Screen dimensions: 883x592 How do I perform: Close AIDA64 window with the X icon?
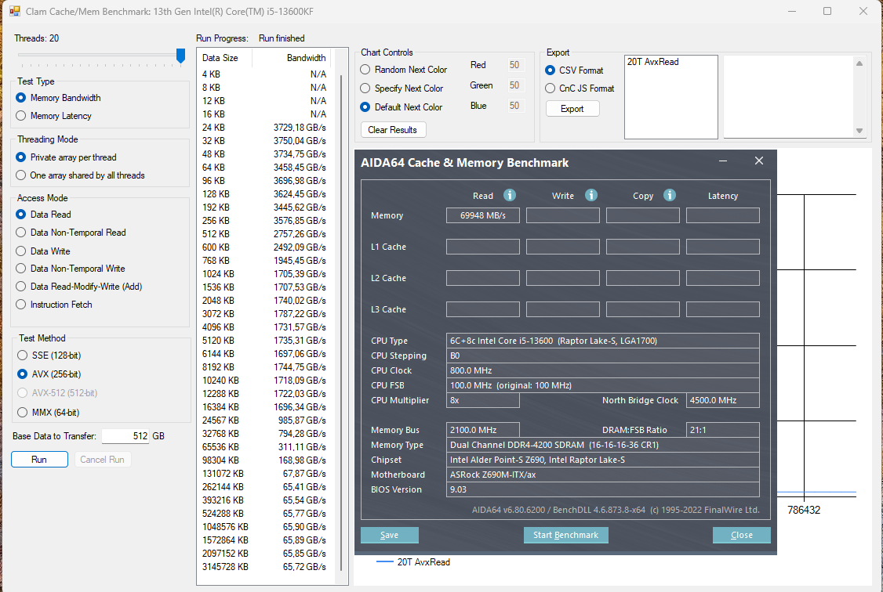click(x=759, y=161)
